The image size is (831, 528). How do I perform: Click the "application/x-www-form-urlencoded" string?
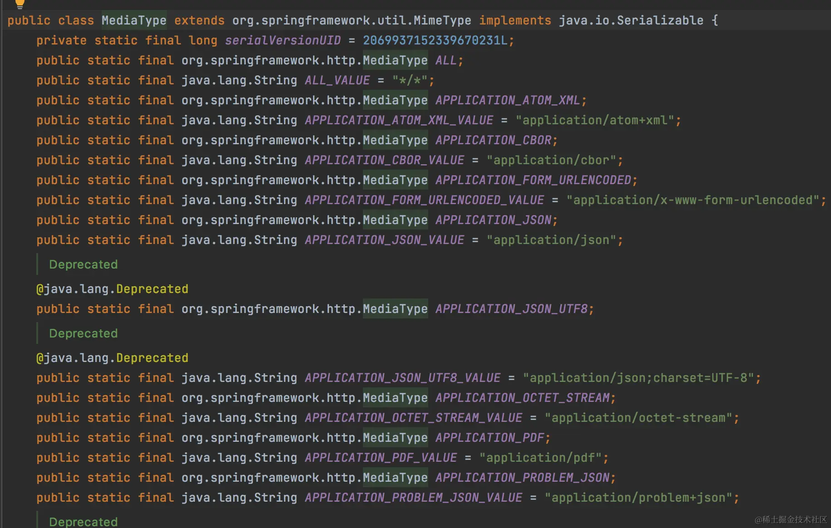(693, 200)
